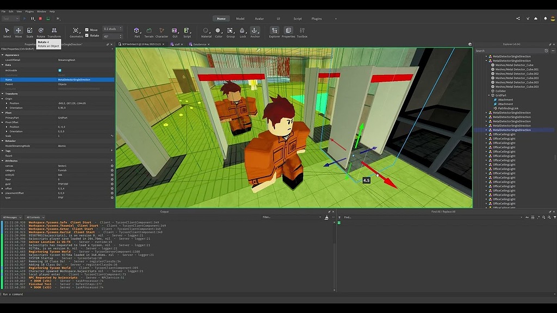Collapse the GridPart tree item
The image size is (557, 313).
(488, 95)
